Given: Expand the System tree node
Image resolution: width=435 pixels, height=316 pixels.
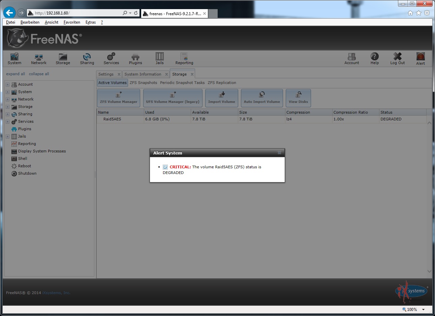Looking at the screenshot, I should pyautogui.click(x=7, y=92).
